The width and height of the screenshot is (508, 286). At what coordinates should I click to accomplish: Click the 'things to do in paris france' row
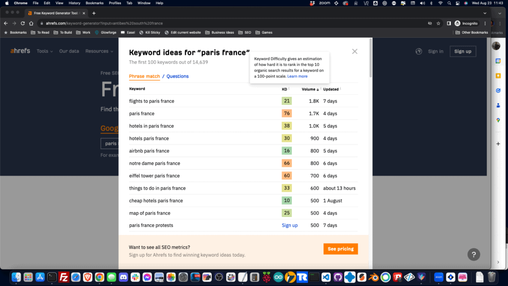point(243,188)
